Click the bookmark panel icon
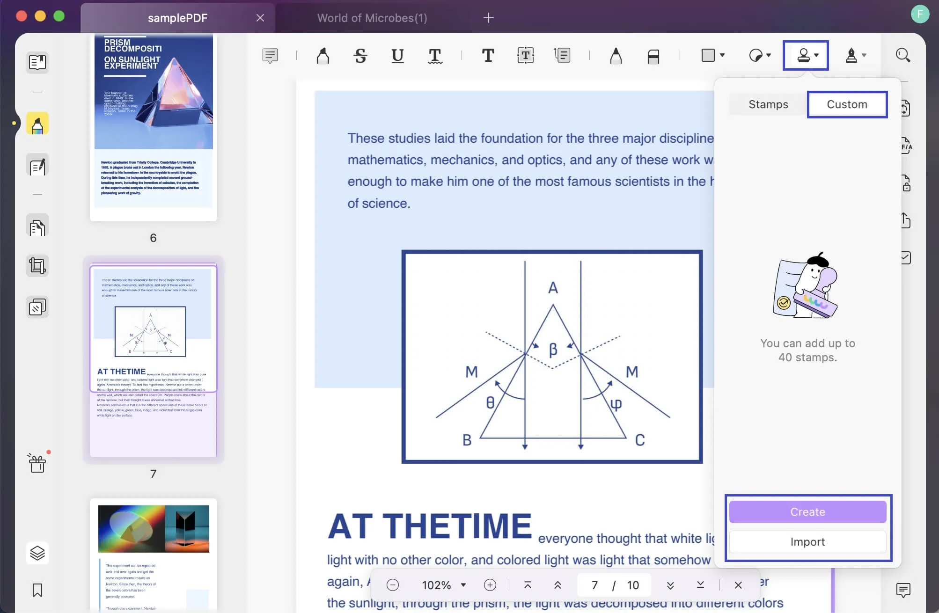 coord(37,590)
